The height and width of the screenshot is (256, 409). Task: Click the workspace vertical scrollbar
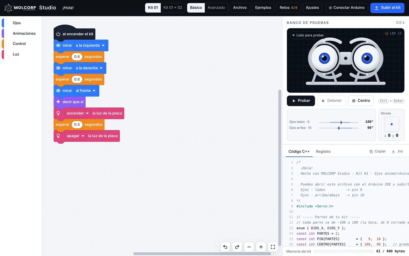point(280,168)
